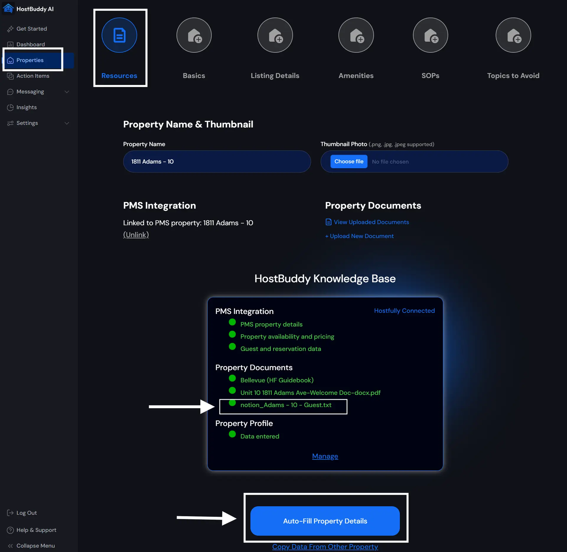This screenshot has height=552, width=567.
Task: Click the Unlink PMS property link
Action: (x=136, y=235)
